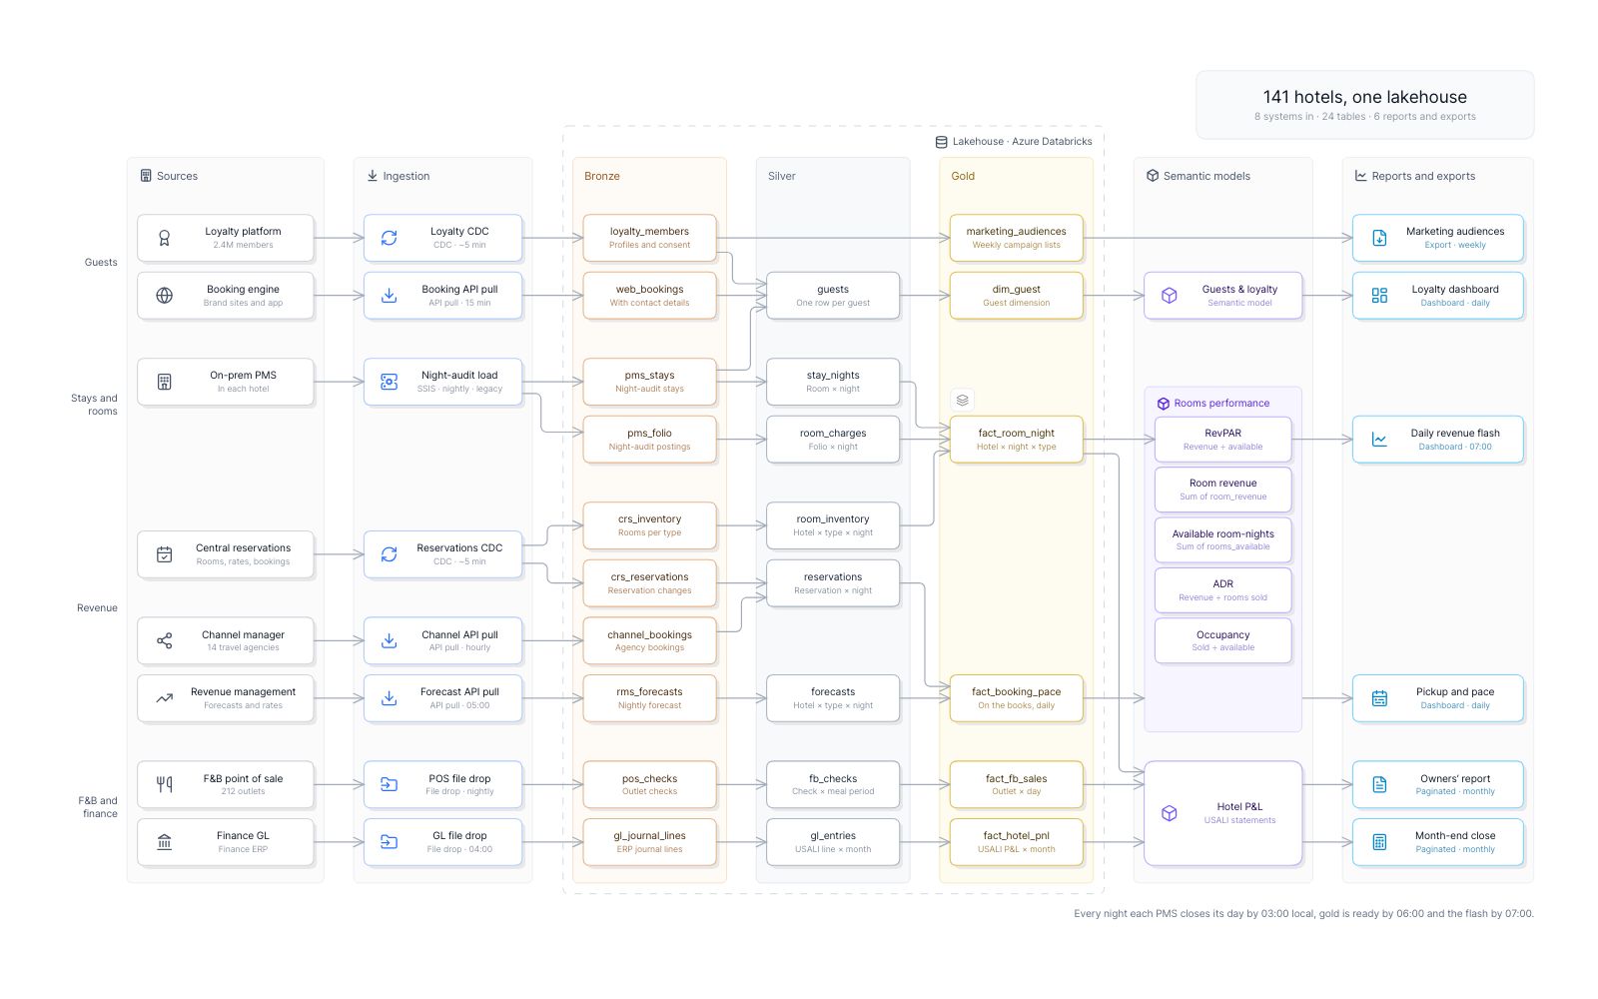1598x999 pixels.
Task: Click the Guests & loyalty cube icon
Action: pyautogui.click(x=1170, y=296)
